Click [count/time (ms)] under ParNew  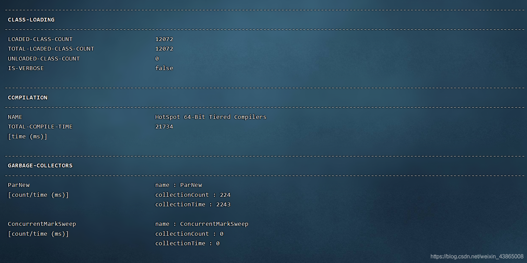click(38, 195)
